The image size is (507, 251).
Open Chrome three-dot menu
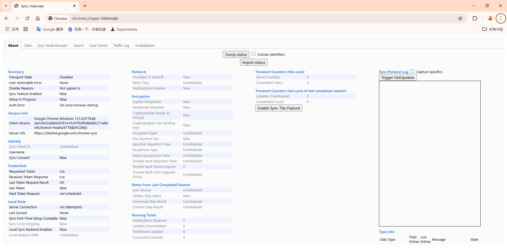tap(501, 18)
